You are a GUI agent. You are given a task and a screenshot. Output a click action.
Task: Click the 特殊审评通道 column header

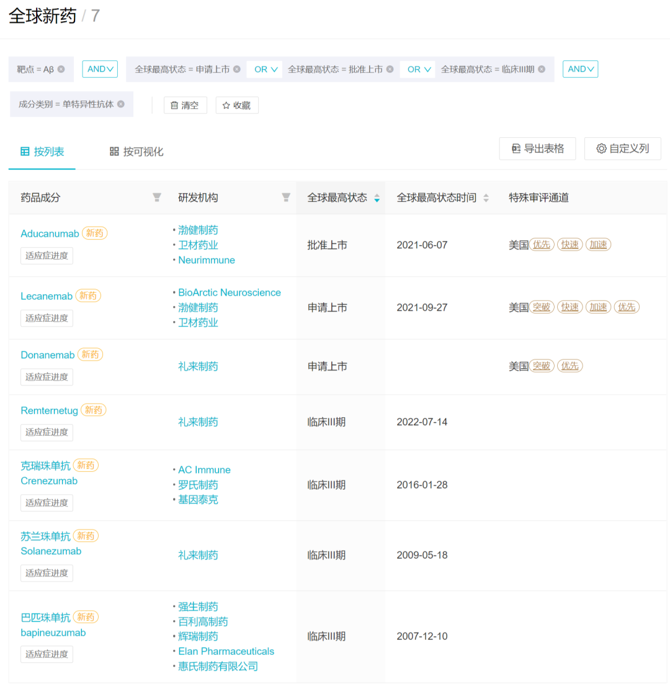tap(538, 198)
